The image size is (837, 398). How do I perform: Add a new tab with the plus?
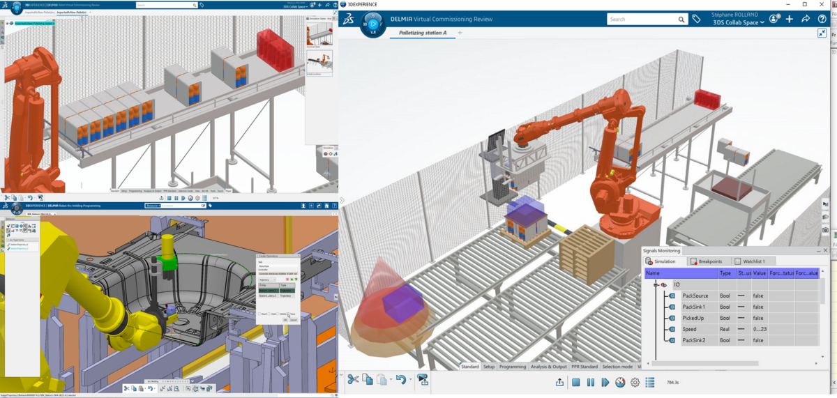tap(460, 33)
